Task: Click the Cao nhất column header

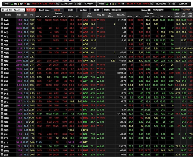Action: [x=183, y=15]
